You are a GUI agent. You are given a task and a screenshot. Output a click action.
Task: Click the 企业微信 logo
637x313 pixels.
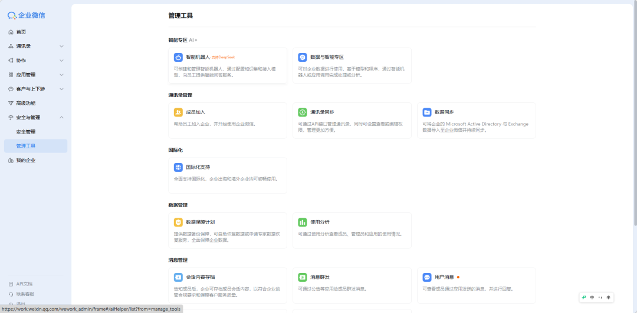point(27,15)
